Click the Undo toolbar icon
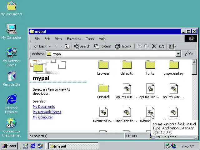The width and height of the screenshot is (200, 150). [x=162, y=46]
